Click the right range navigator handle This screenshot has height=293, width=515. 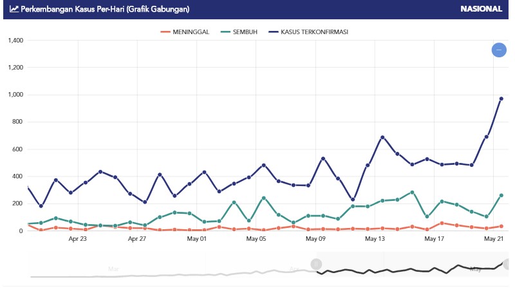(507, 264)
